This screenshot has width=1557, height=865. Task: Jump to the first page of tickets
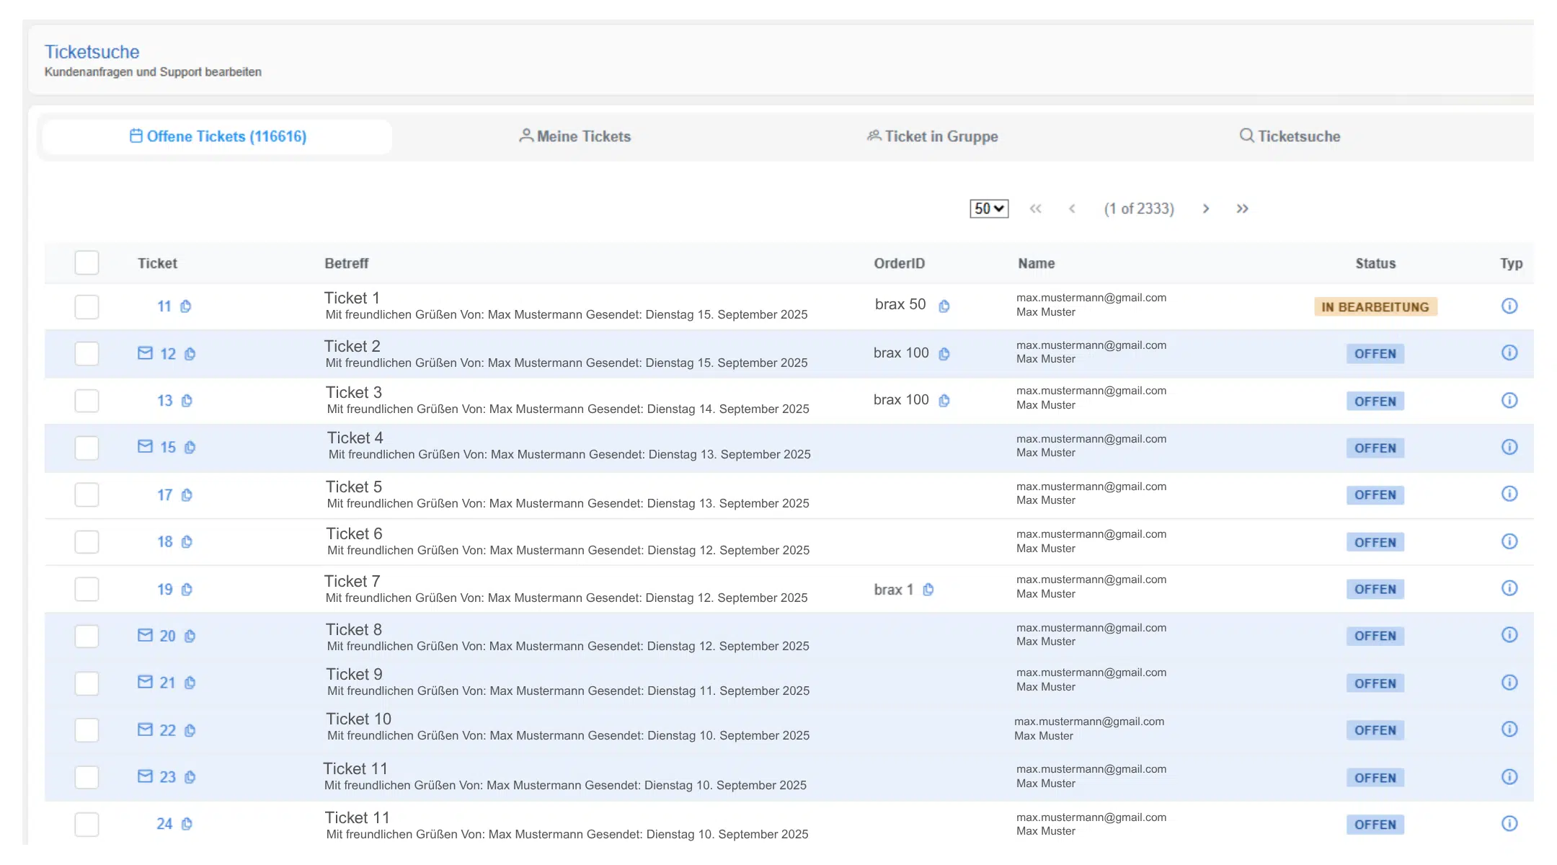pos(1036,209)
